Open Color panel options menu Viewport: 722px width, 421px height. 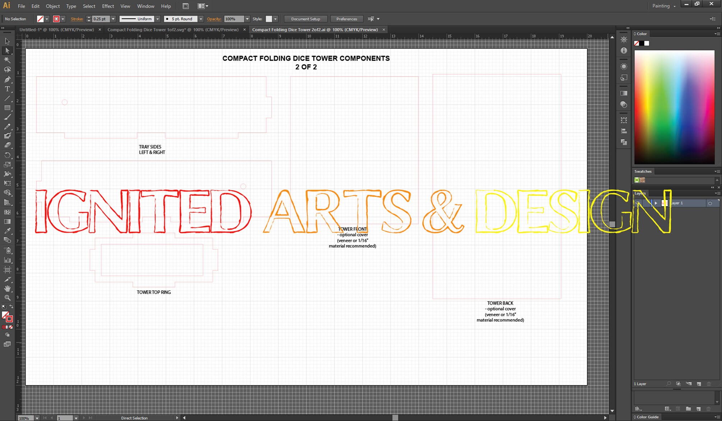[x=717, y=34]
